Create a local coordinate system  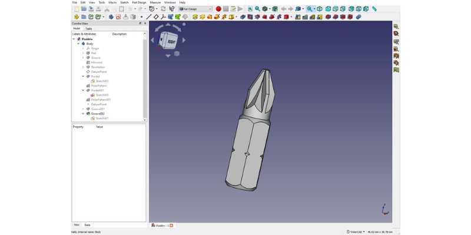coord(163,17)
